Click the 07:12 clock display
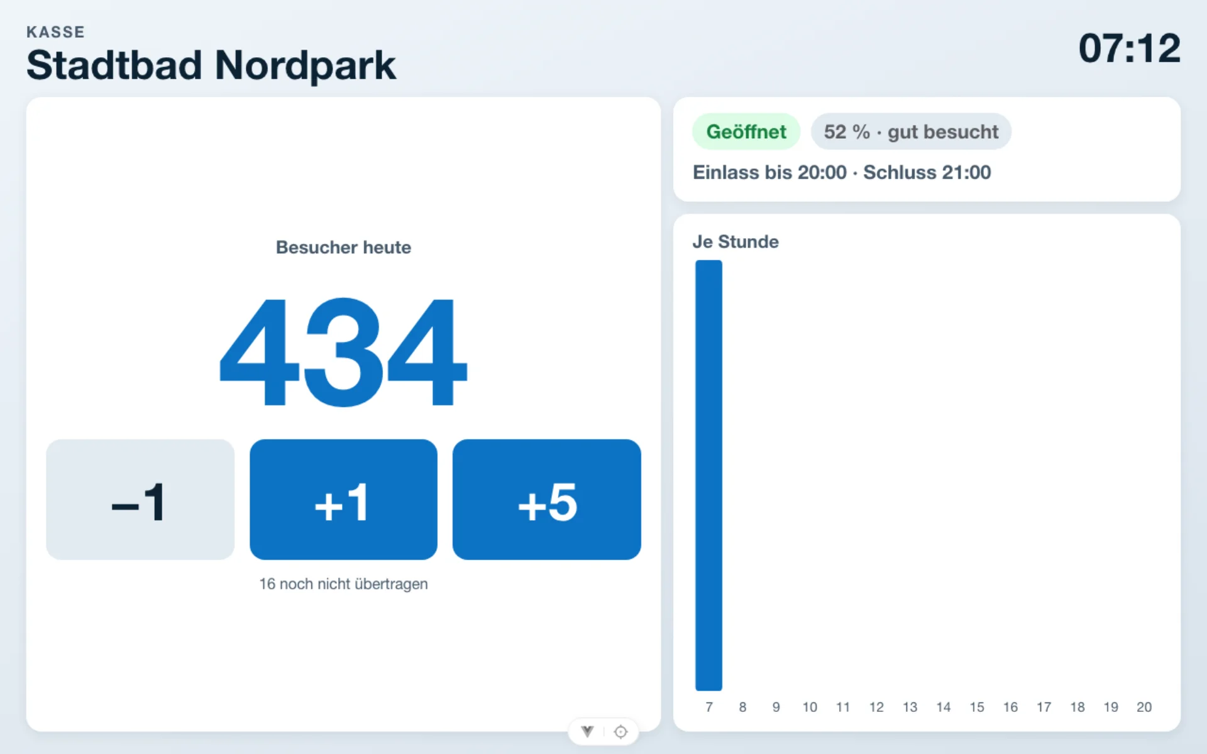 (1130, 48)
